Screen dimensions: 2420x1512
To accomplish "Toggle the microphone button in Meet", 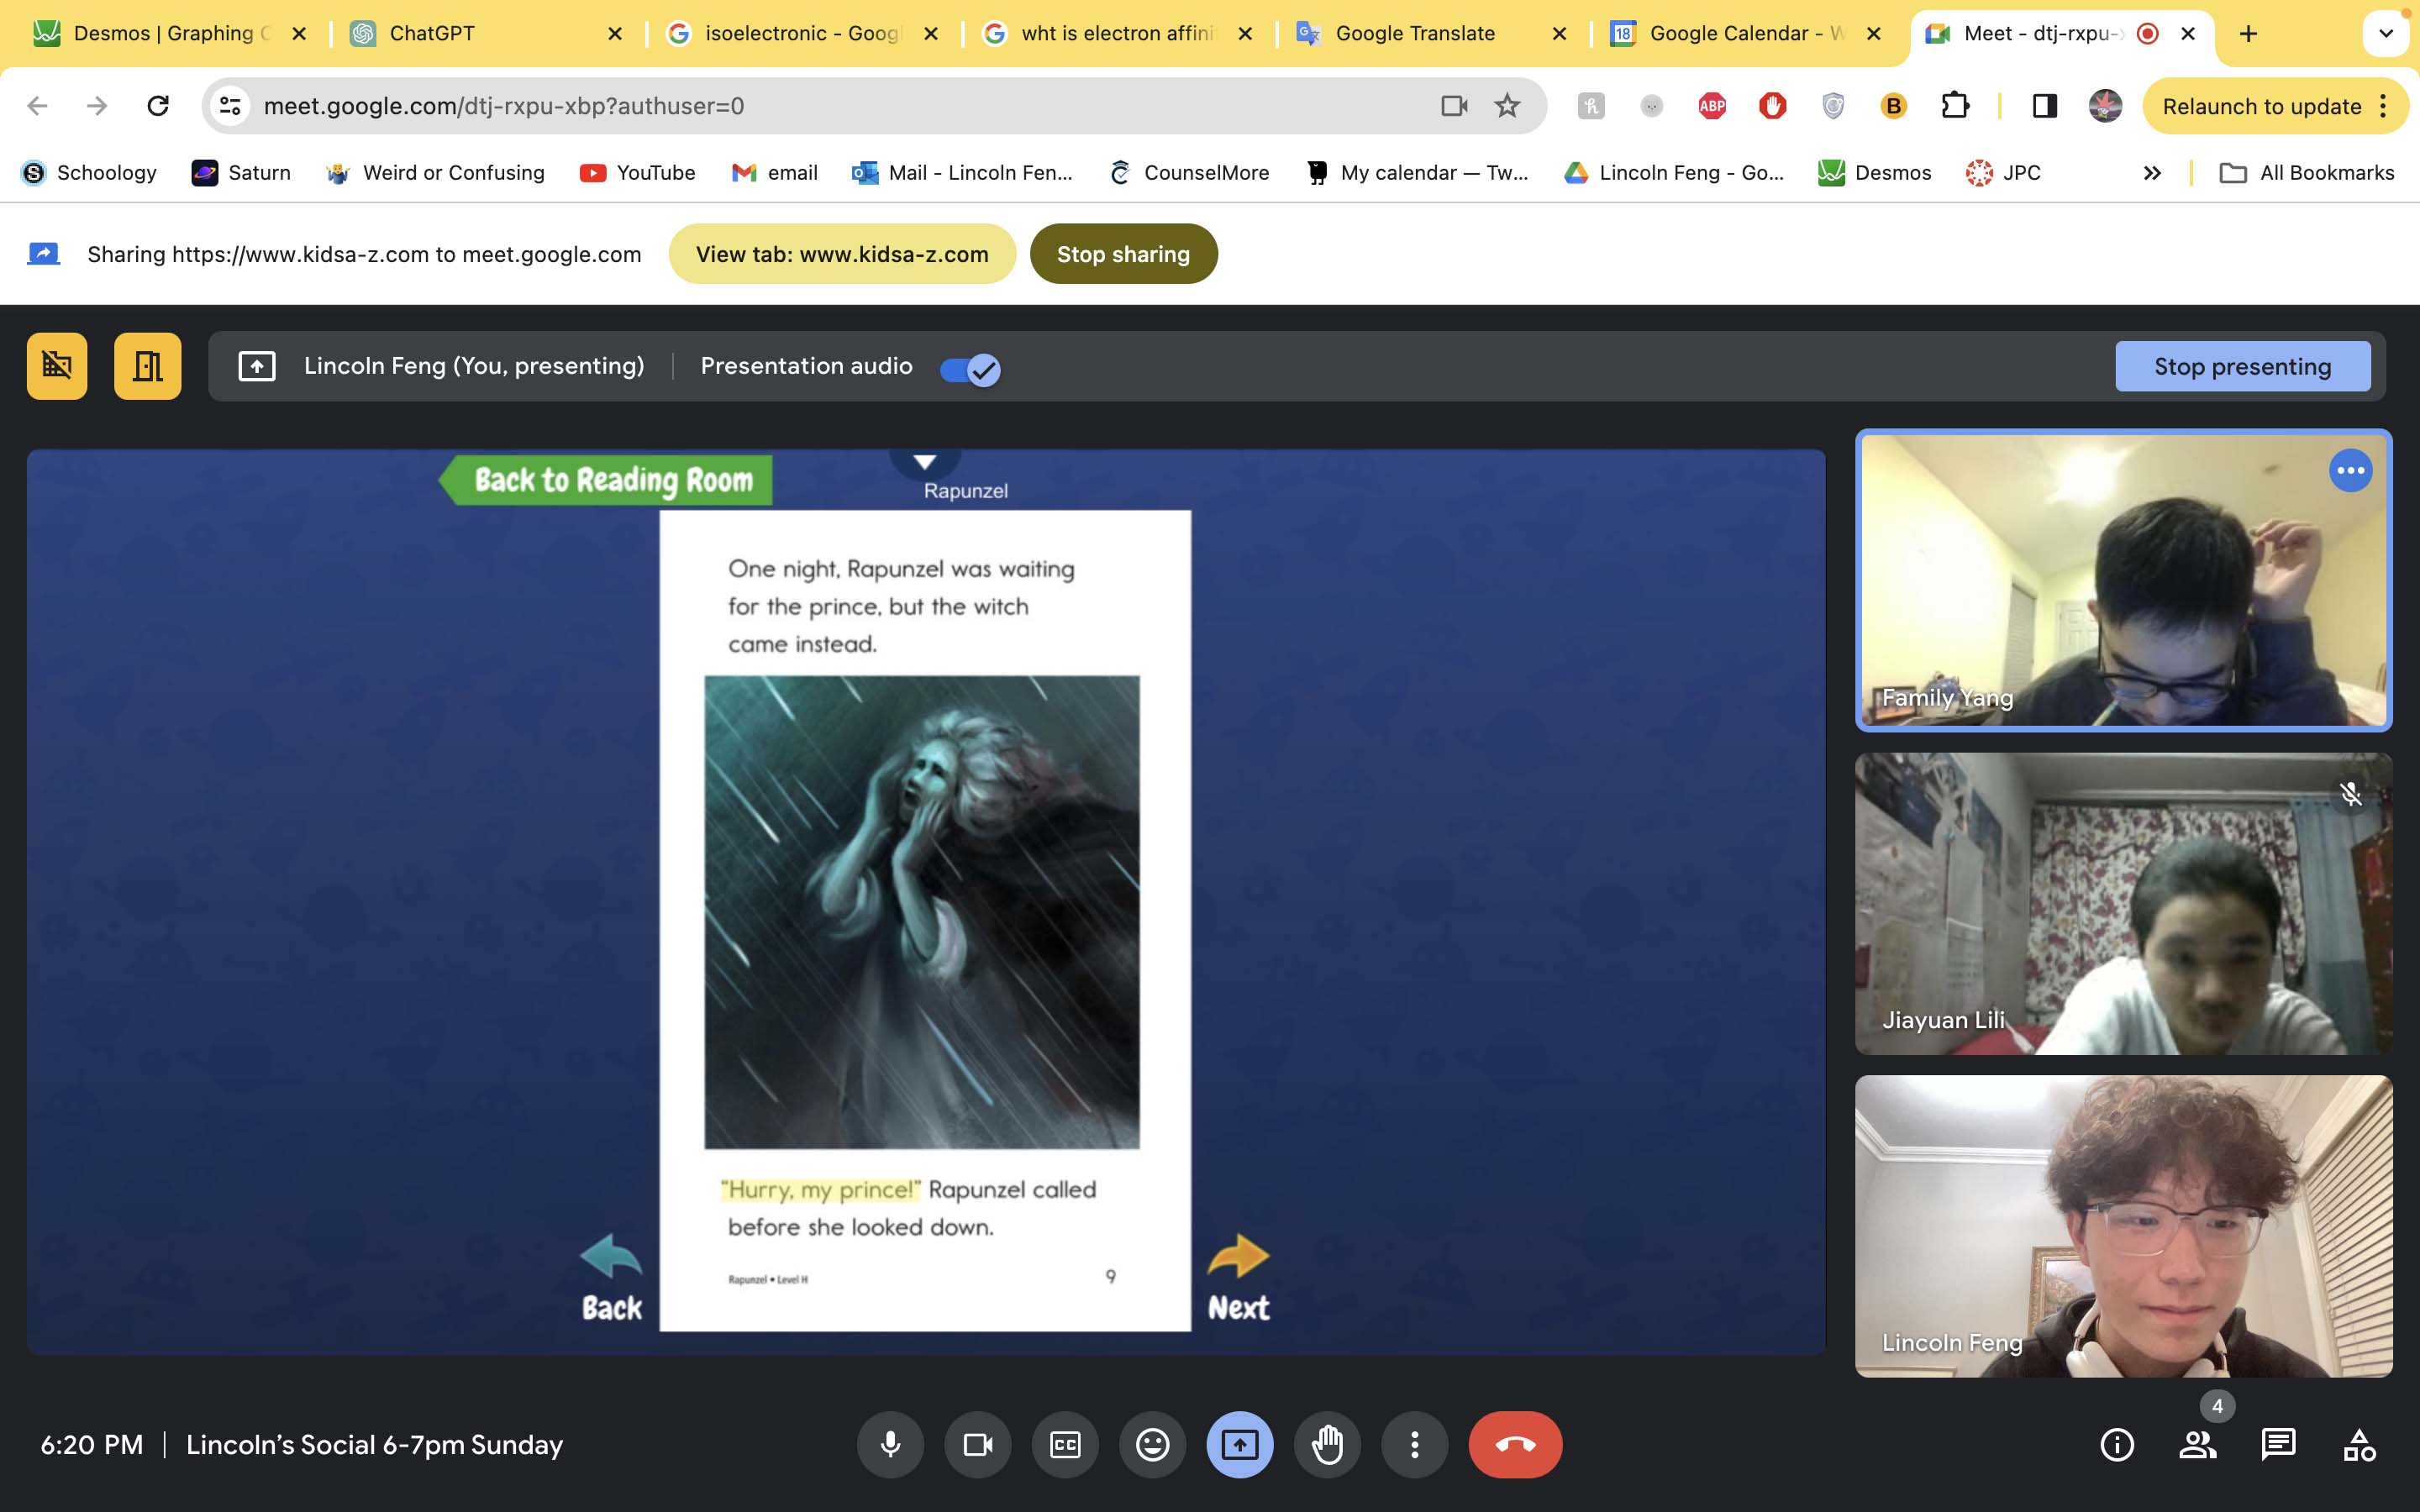I will click(890, 1444).
